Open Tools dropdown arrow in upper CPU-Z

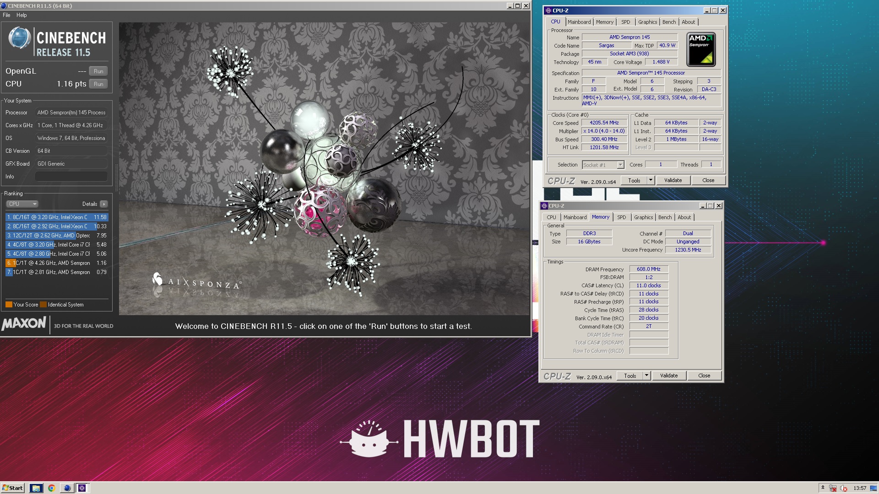point(651,181)
